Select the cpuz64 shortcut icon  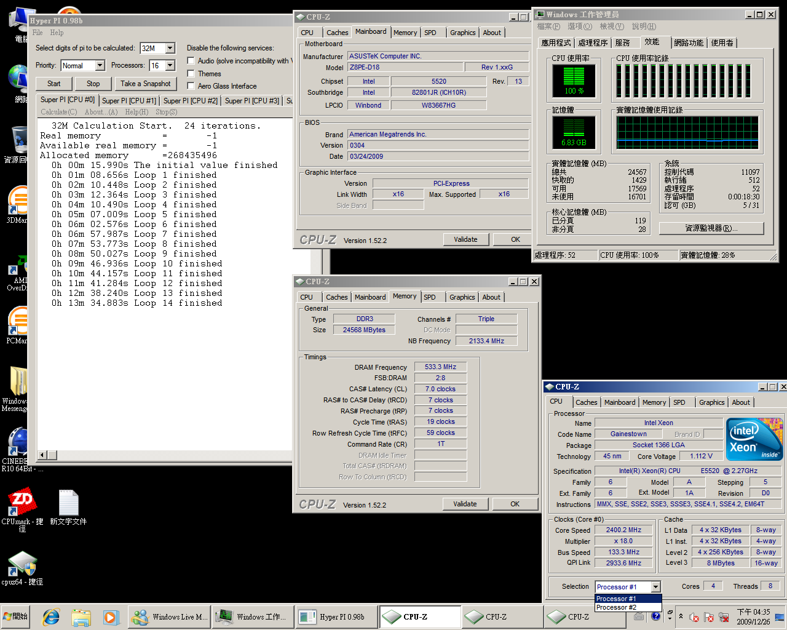tap(22, 567)
